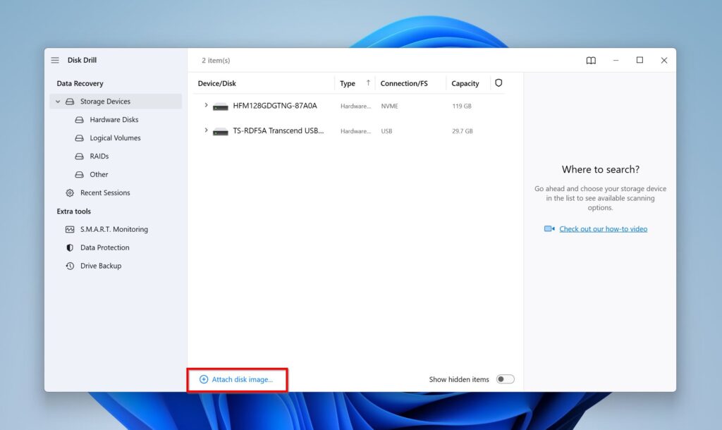Expand the HFM128GDGTNG-87A0A disk entry
Viewport: 722px width, 430px height.
click(x=204, y=106)
